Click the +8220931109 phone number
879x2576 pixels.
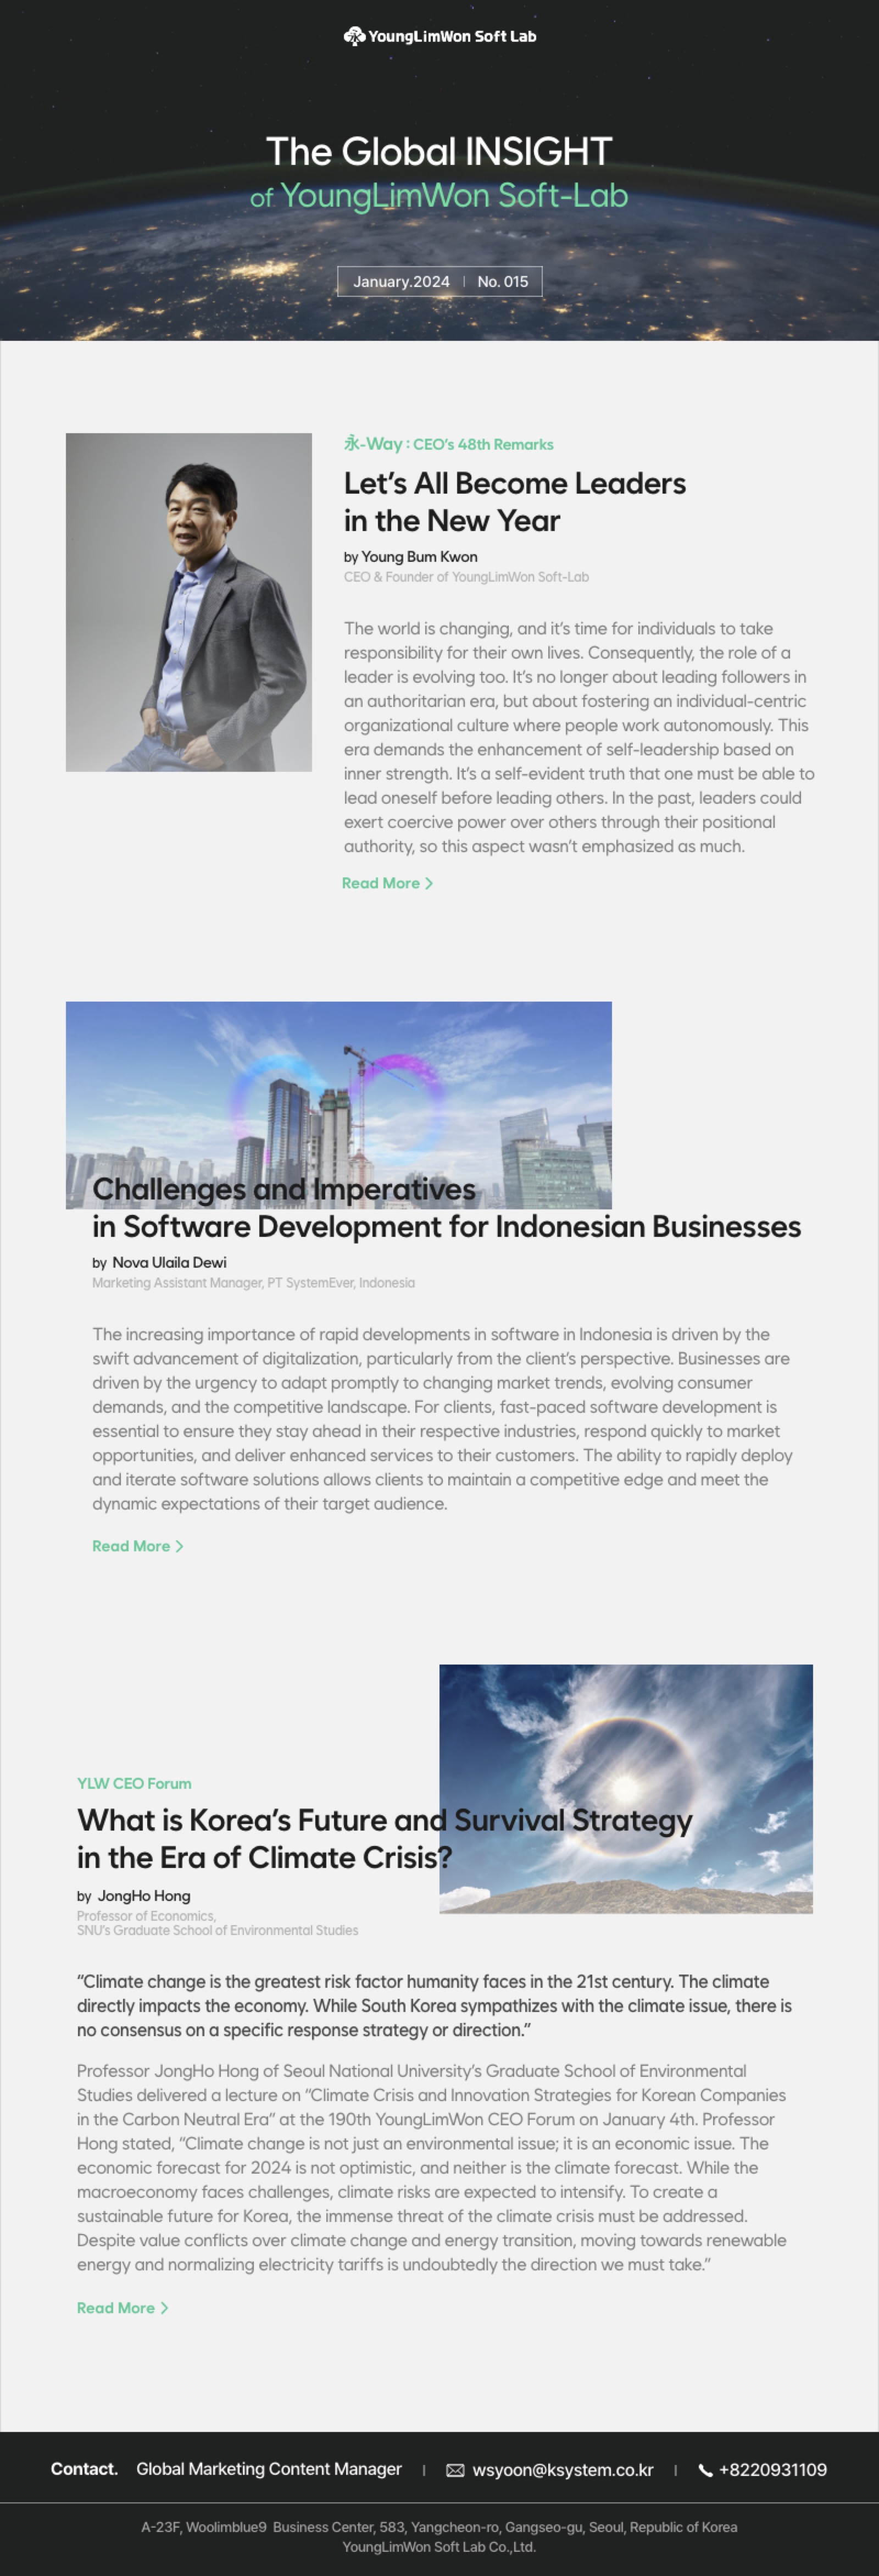point(772,2469)
